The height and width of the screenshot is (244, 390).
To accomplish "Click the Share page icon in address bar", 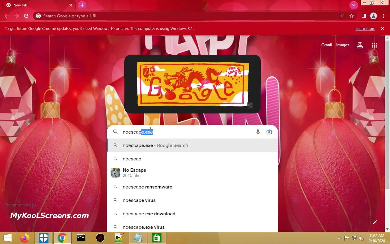I will (x=342, y=16).
